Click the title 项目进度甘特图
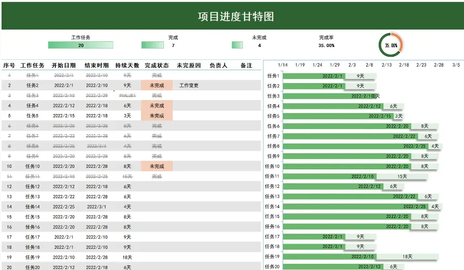The width and height of the screenshot is (464, 270). click(236, 17)
